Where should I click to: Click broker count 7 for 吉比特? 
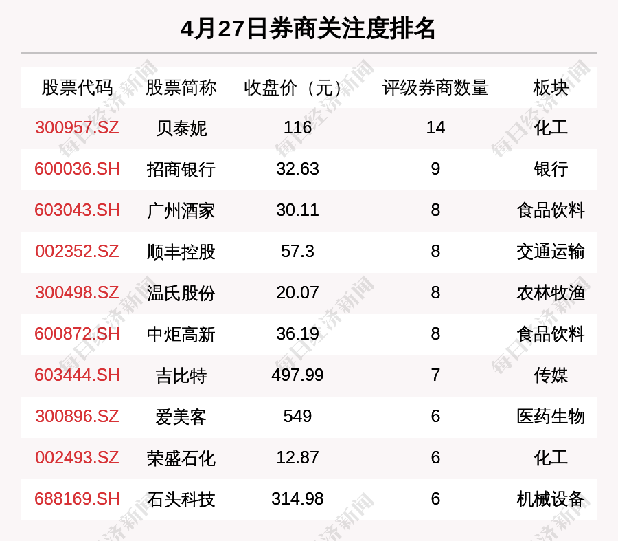(435, 375)
